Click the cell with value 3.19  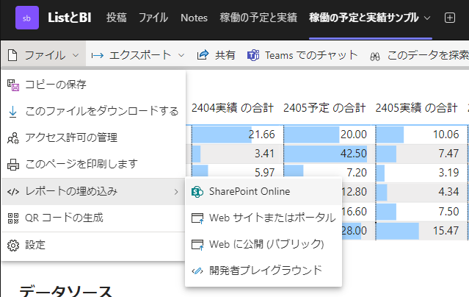[421, 173]
